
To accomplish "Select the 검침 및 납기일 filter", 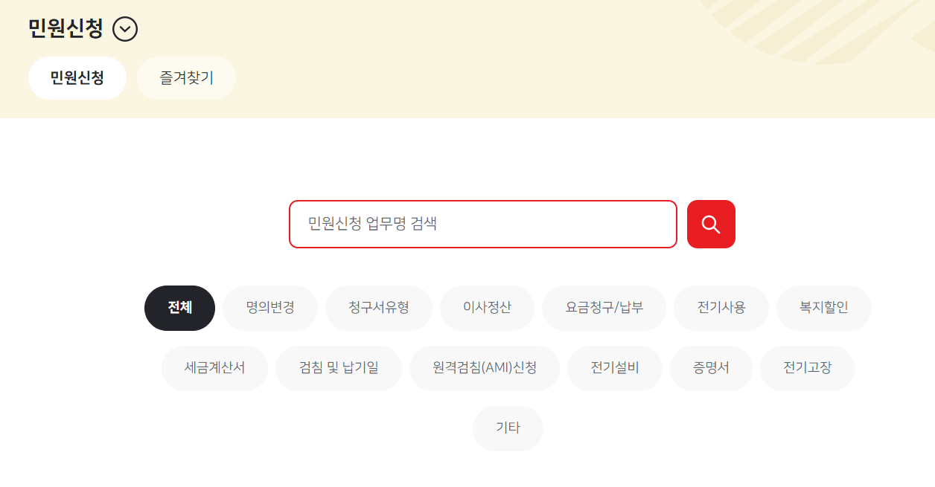I will pos(339,367).
